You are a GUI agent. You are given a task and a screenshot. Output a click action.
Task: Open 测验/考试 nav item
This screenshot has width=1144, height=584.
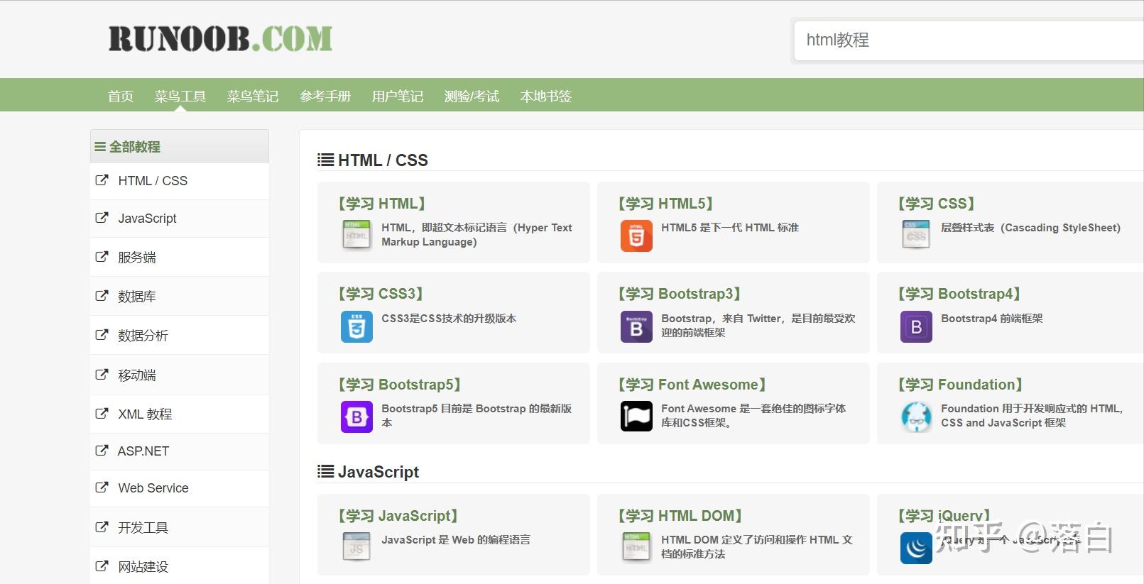click(472, 96)
